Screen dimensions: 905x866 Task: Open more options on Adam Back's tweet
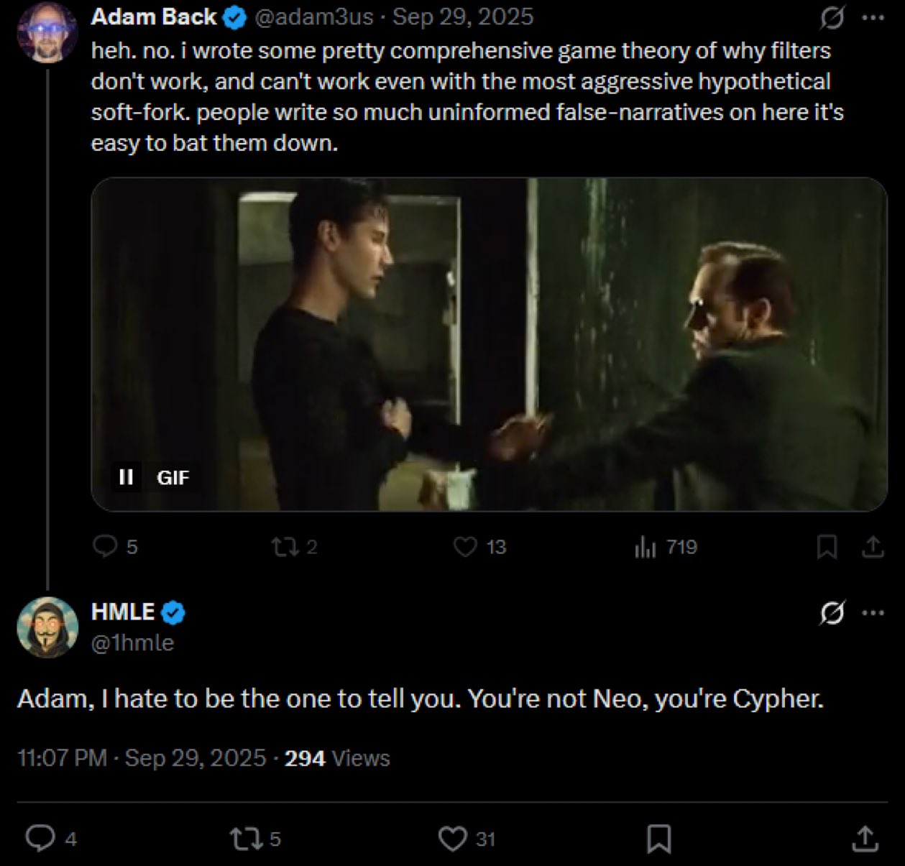(873, 18)
